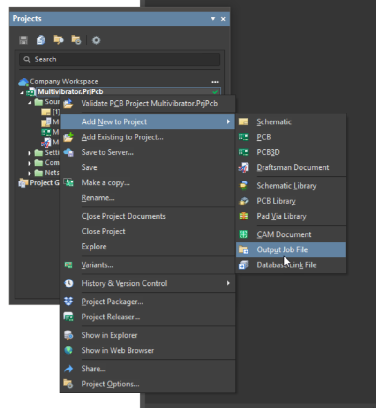This screenshot has width=376, height=408.
Task: Select Output Job File from submenu
Action: pyautogui.click(x=282, y=250)
